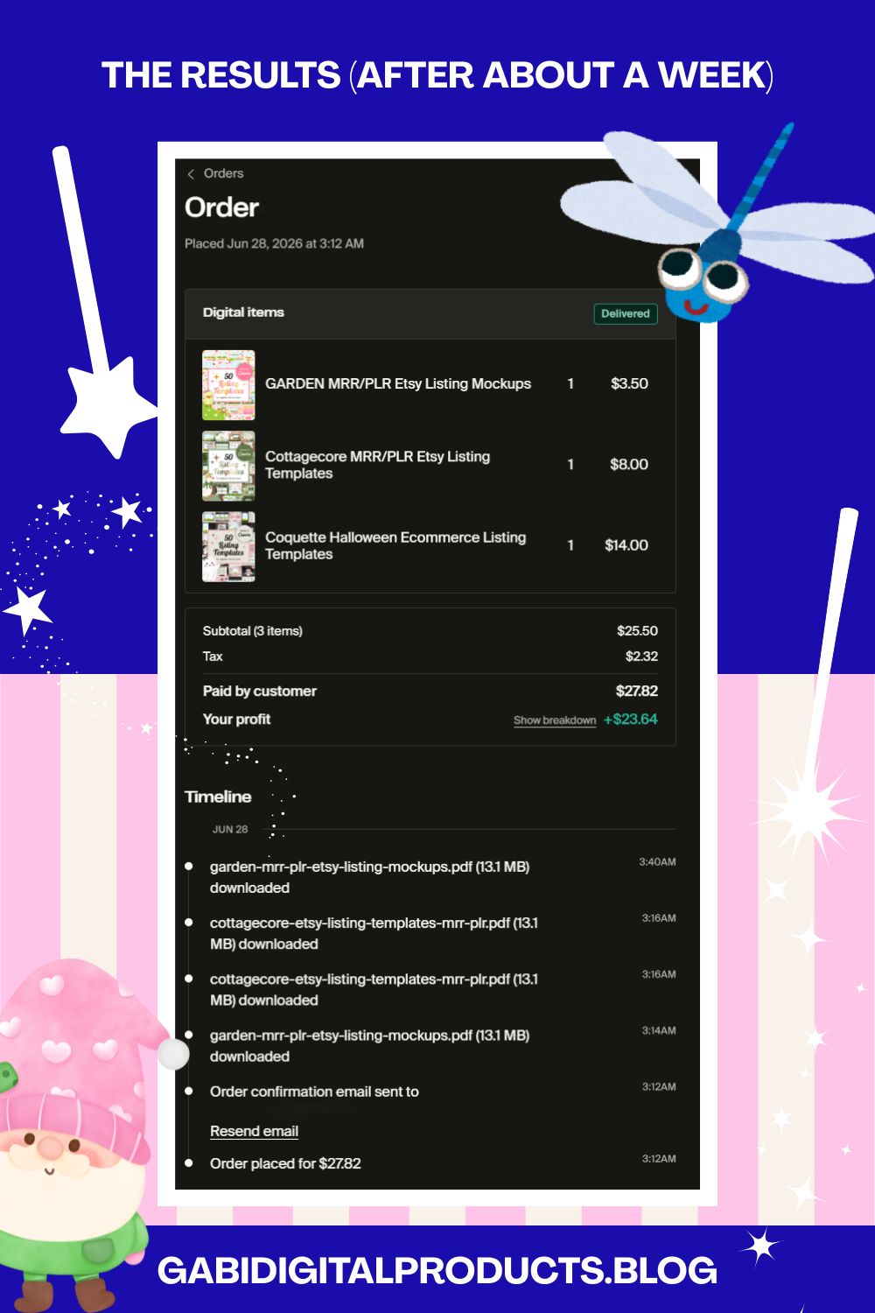Expand the Show breakdown link
This screenshot has width=875, height=1313.
(x=555, y=720)
